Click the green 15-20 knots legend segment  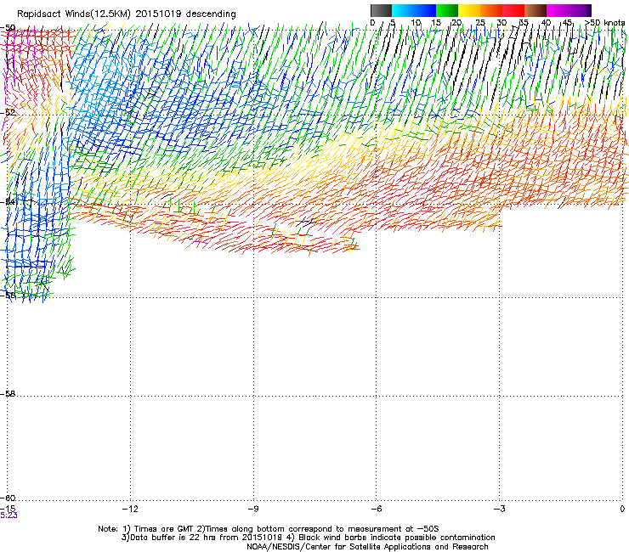click(447, 10)
